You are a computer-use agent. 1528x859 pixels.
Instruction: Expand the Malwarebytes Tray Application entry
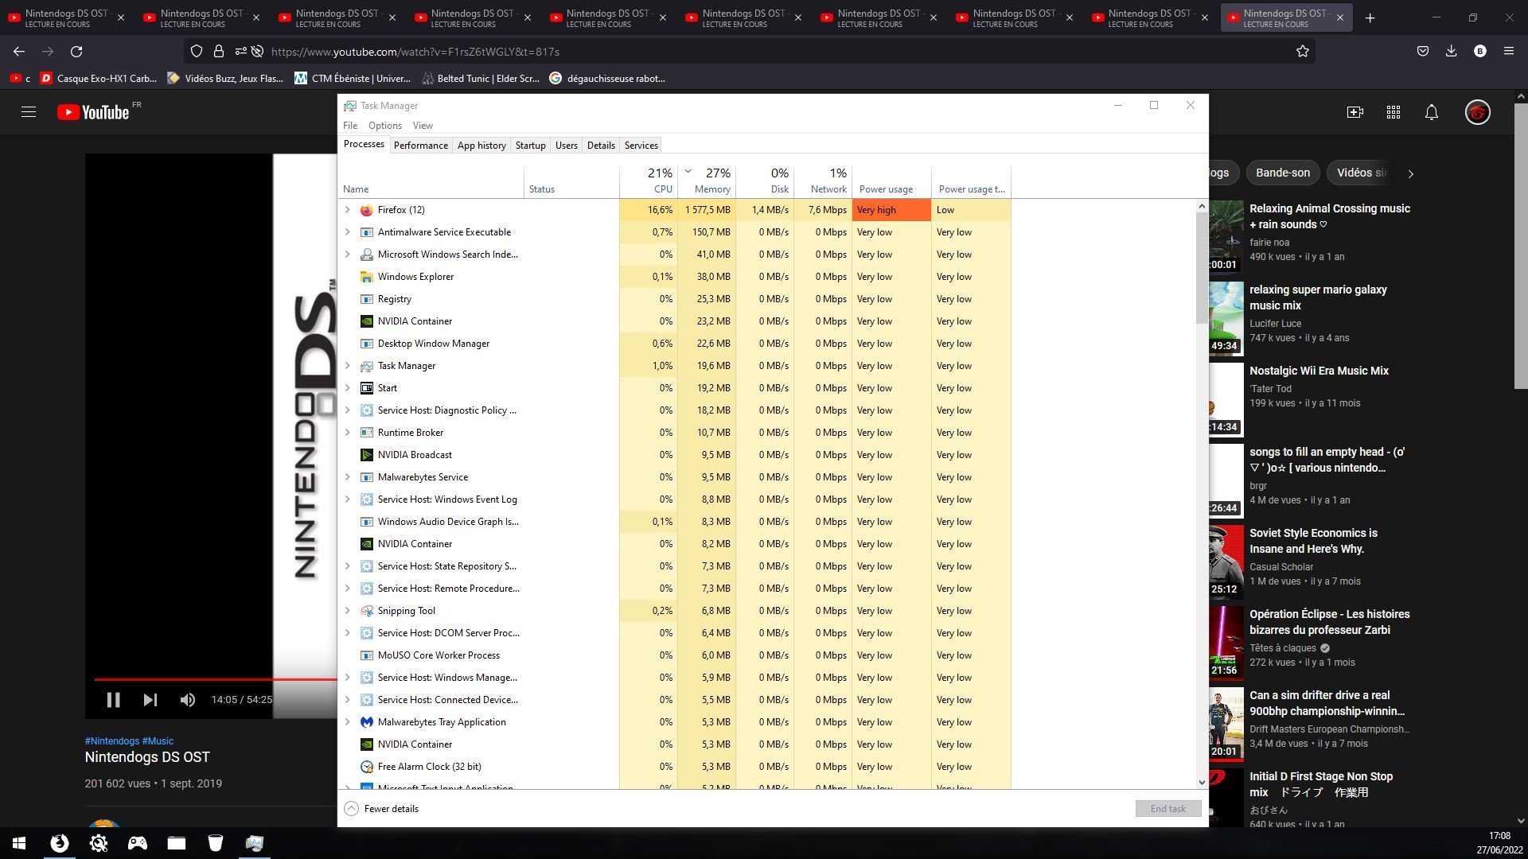coord(347,722)
